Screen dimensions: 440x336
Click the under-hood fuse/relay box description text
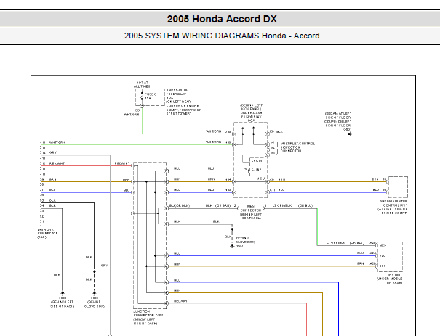[183, 102]
